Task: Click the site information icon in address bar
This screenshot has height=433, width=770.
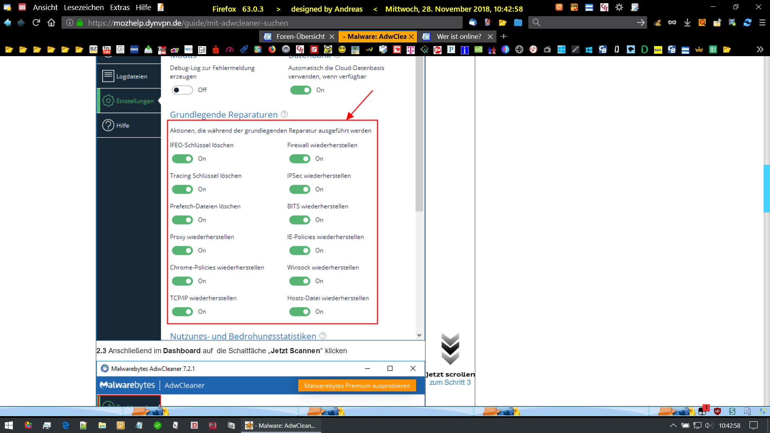Action: click(70, 23)
